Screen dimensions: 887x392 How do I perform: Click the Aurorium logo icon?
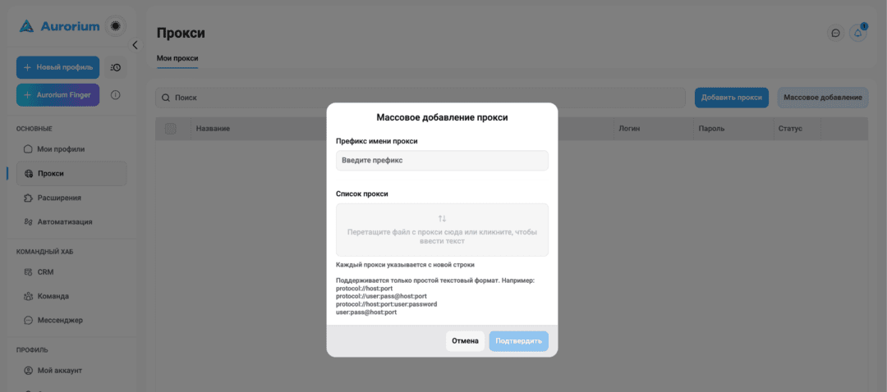[26, 26]
